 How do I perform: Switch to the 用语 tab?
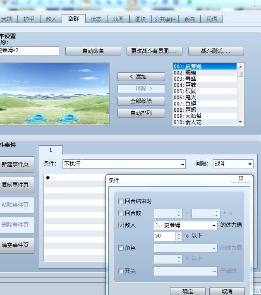pyautogui.click(x=212, y=19)
